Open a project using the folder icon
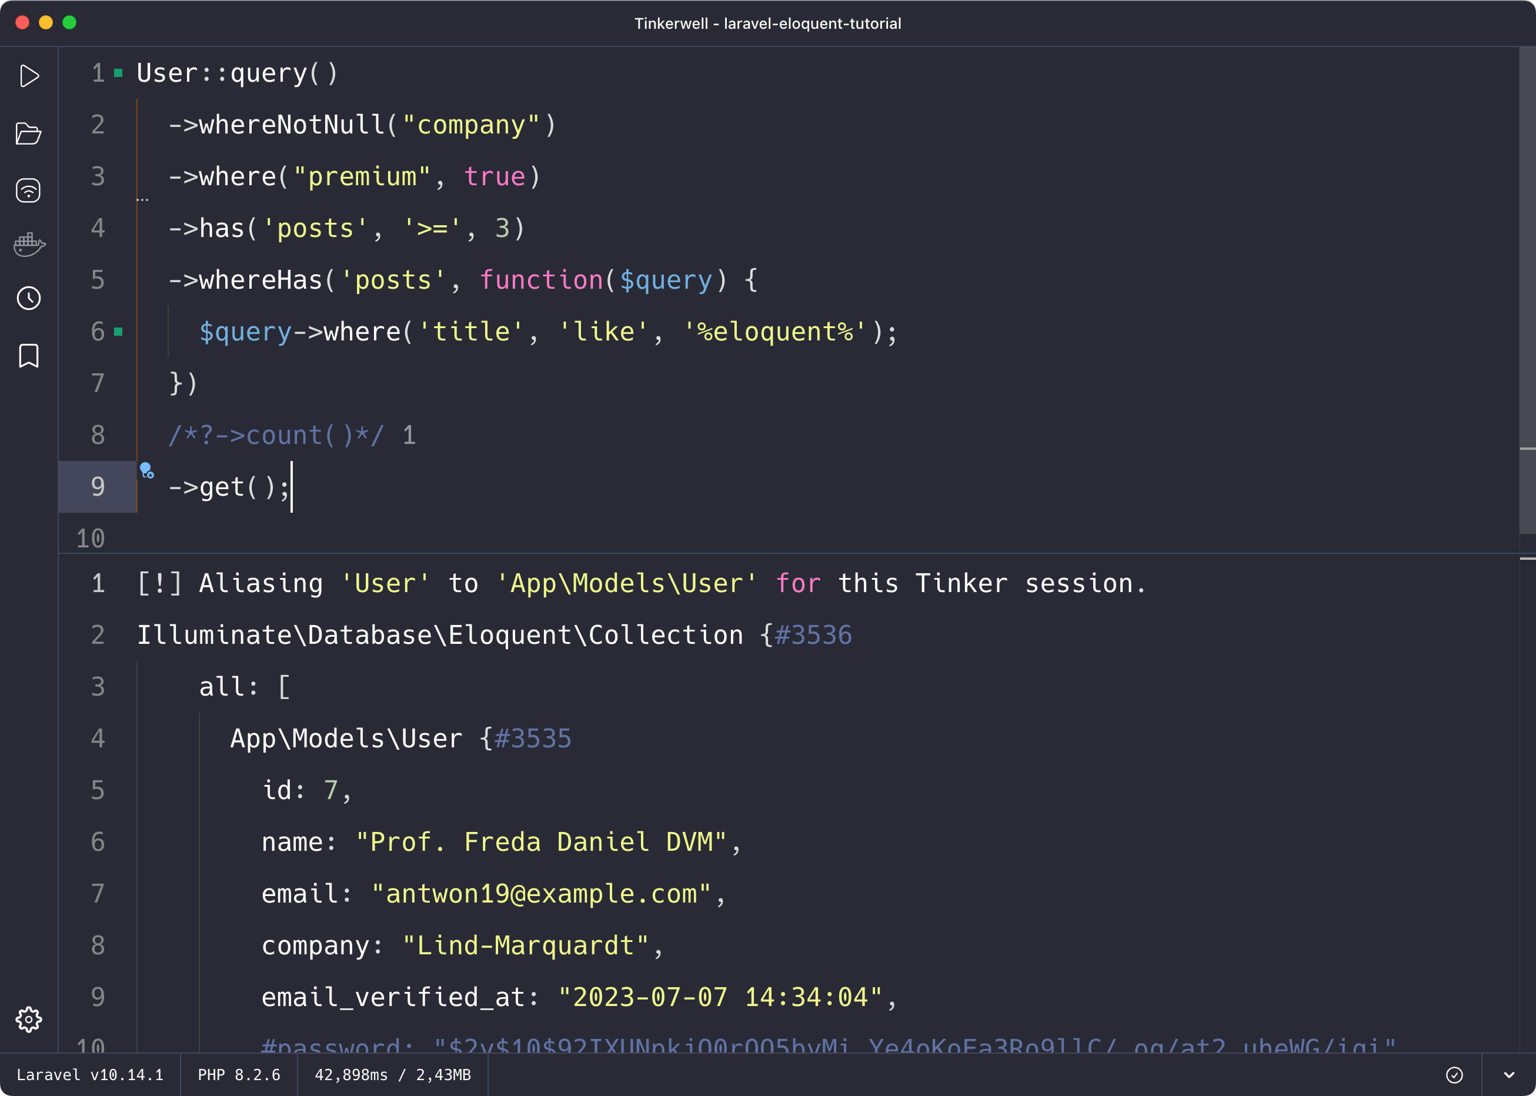Image resolution: width=1536 pixels, height=1096 pixels. click(29, 133)
